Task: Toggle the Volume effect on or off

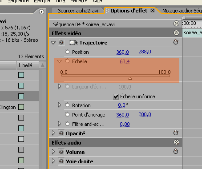Action: click(x=61, y=152)
